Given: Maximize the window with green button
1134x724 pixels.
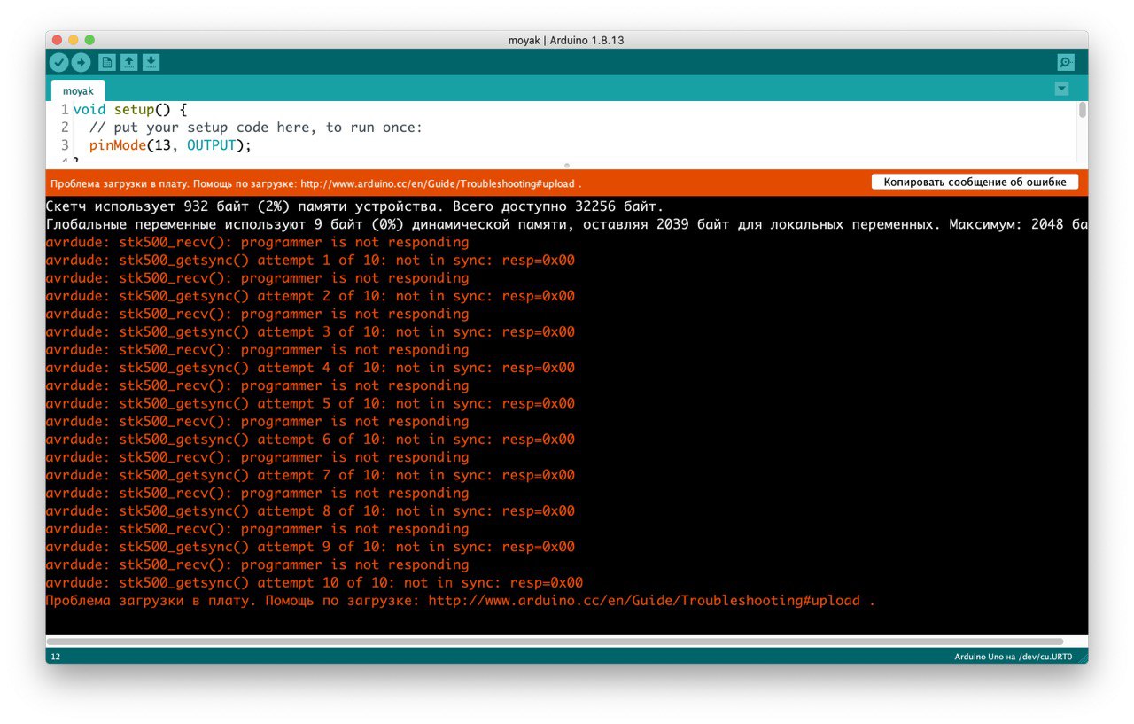Looking at the screenshot, I should tap(89, 40).
